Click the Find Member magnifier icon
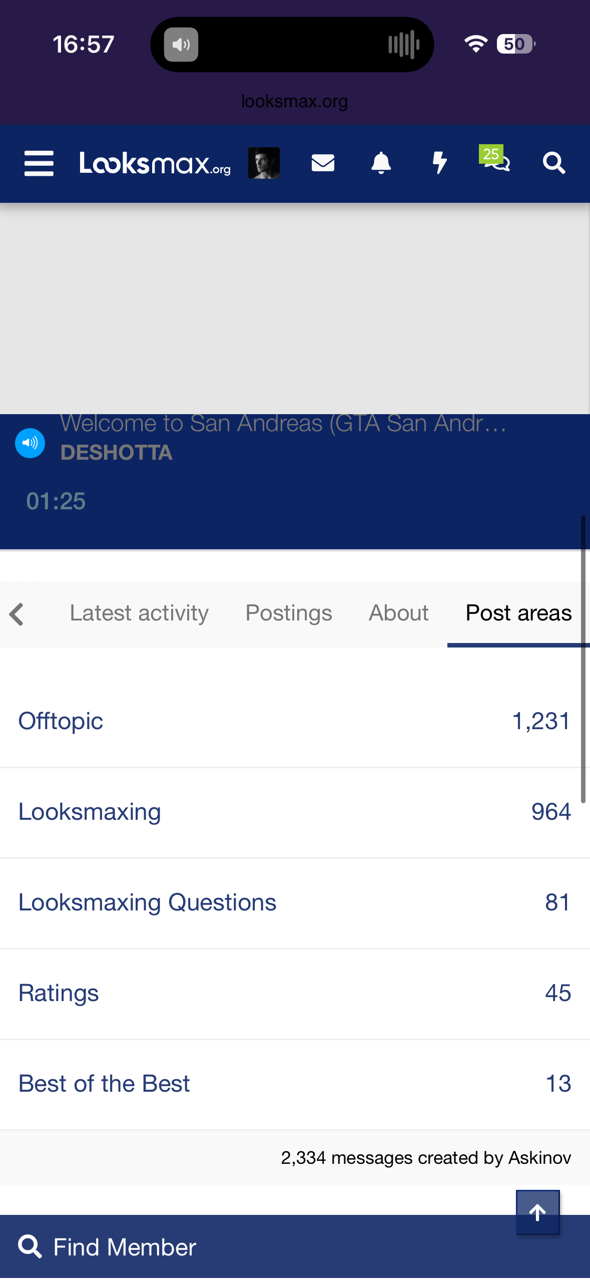Screen dimensions: 590x1280 click(30, 1247)
